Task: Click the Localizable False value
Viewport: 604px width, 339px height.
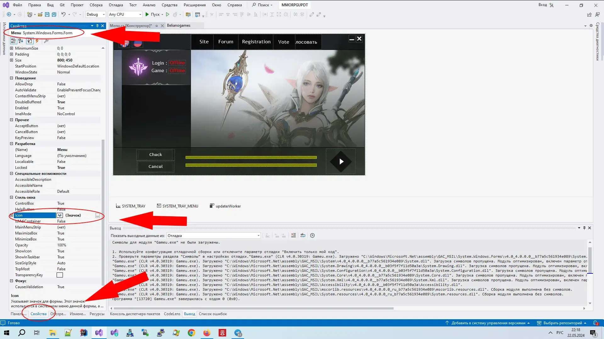Action: pyautogui.click(x=61, y=162)
